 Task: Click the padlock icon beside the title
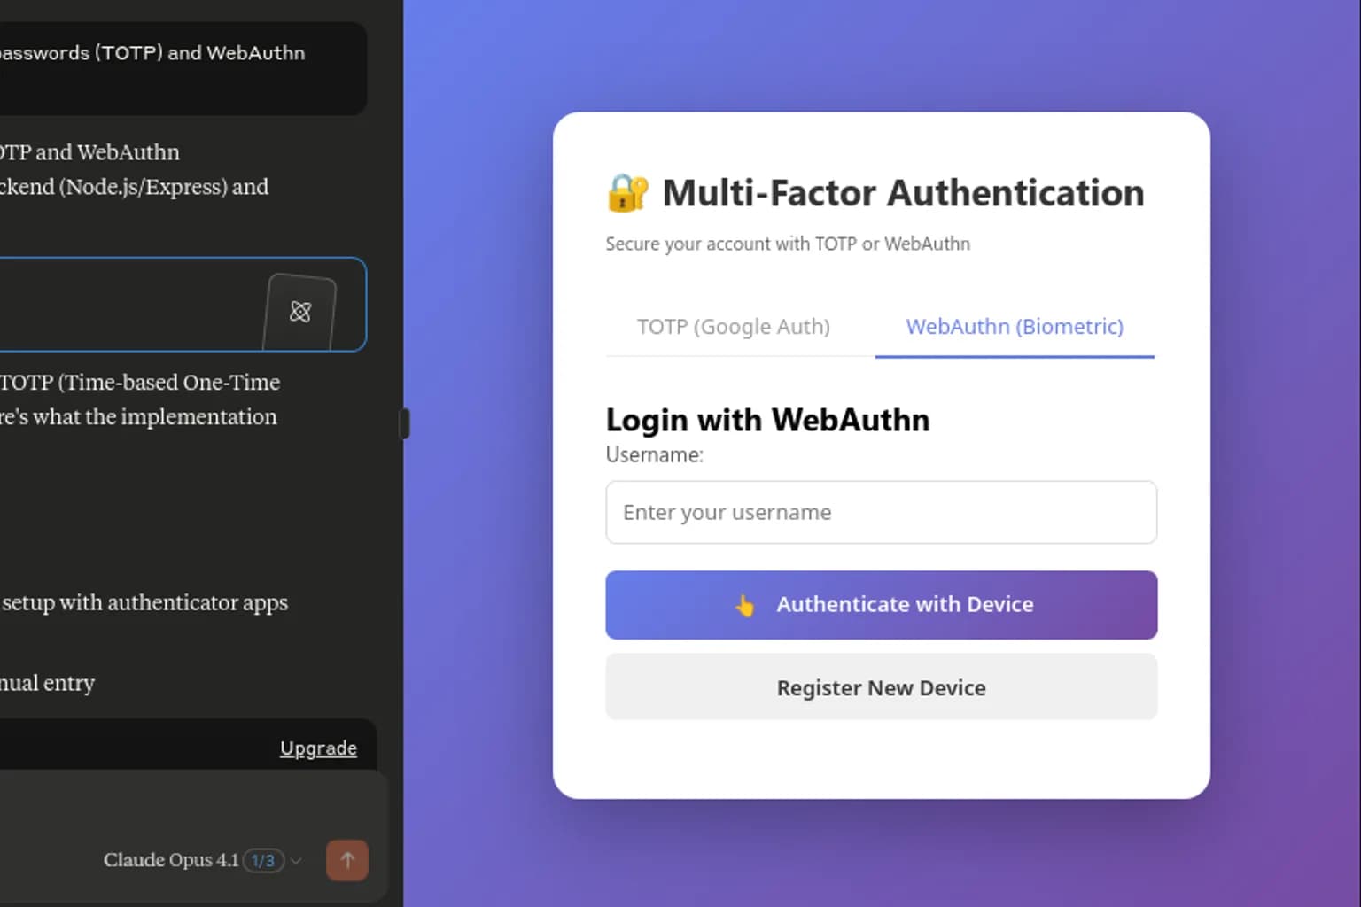[627, 193]
